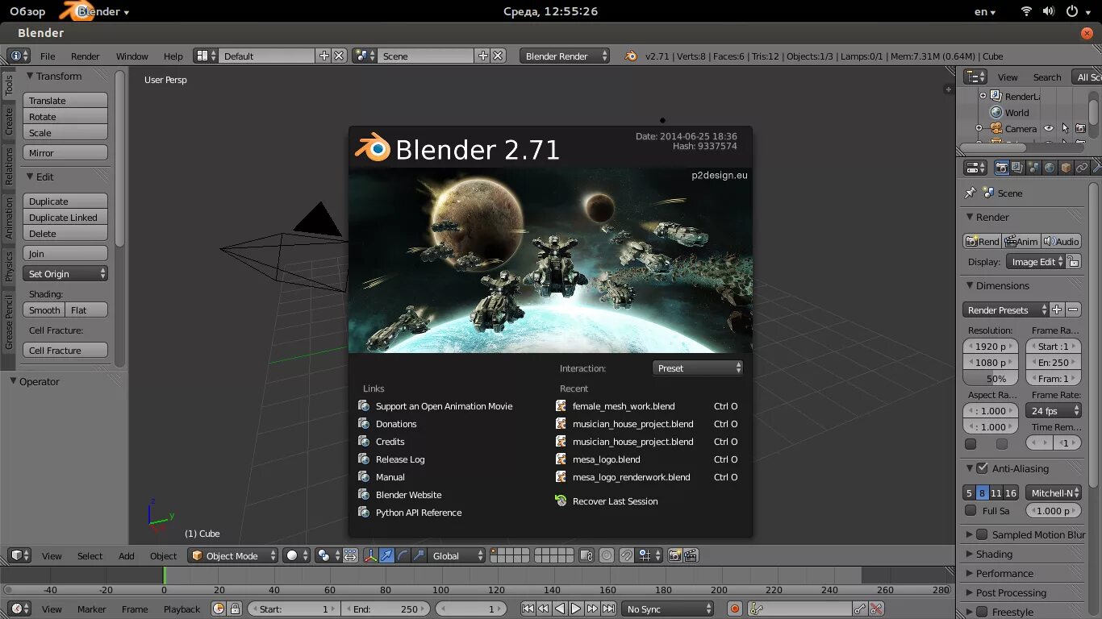Click the manipulate center points icon
Screen dimensions: 1102x619
tap(350, 555)
